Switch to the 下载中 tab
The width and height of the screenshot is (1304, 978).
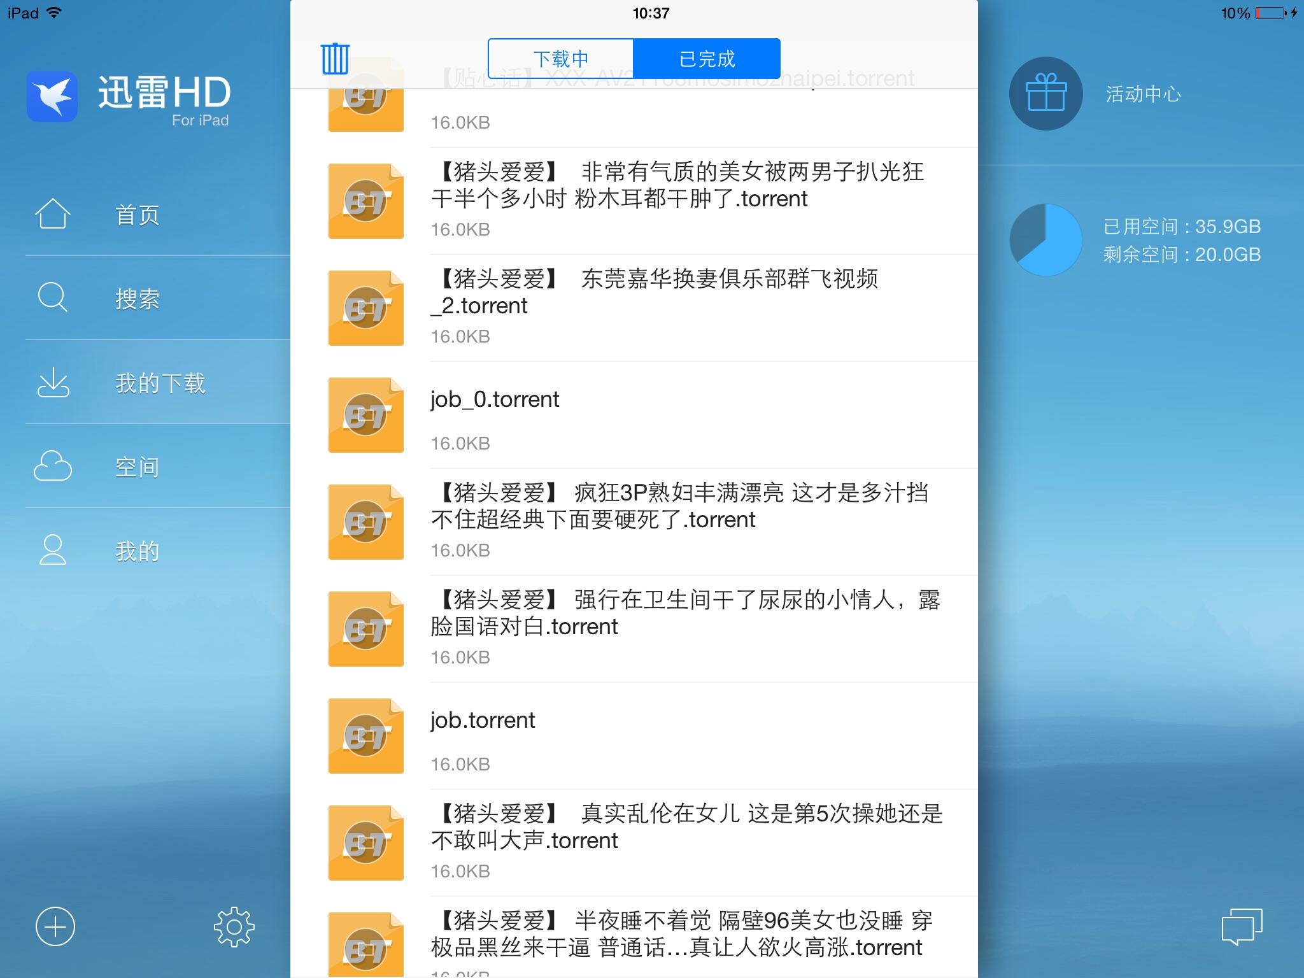(x=560, y=59)
